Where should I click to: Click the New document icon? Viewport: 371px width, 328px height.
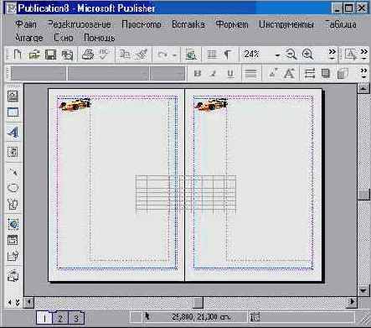tap(18, 55)
